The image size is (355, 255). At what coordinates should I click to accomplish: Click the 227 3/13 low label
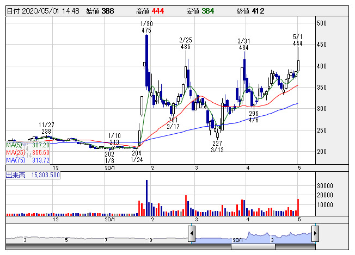(x=217, y=146)
